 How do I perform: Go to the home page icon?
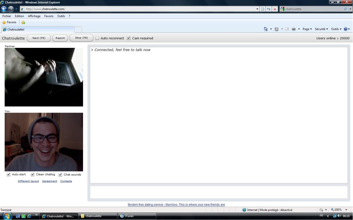coord(266,29)
